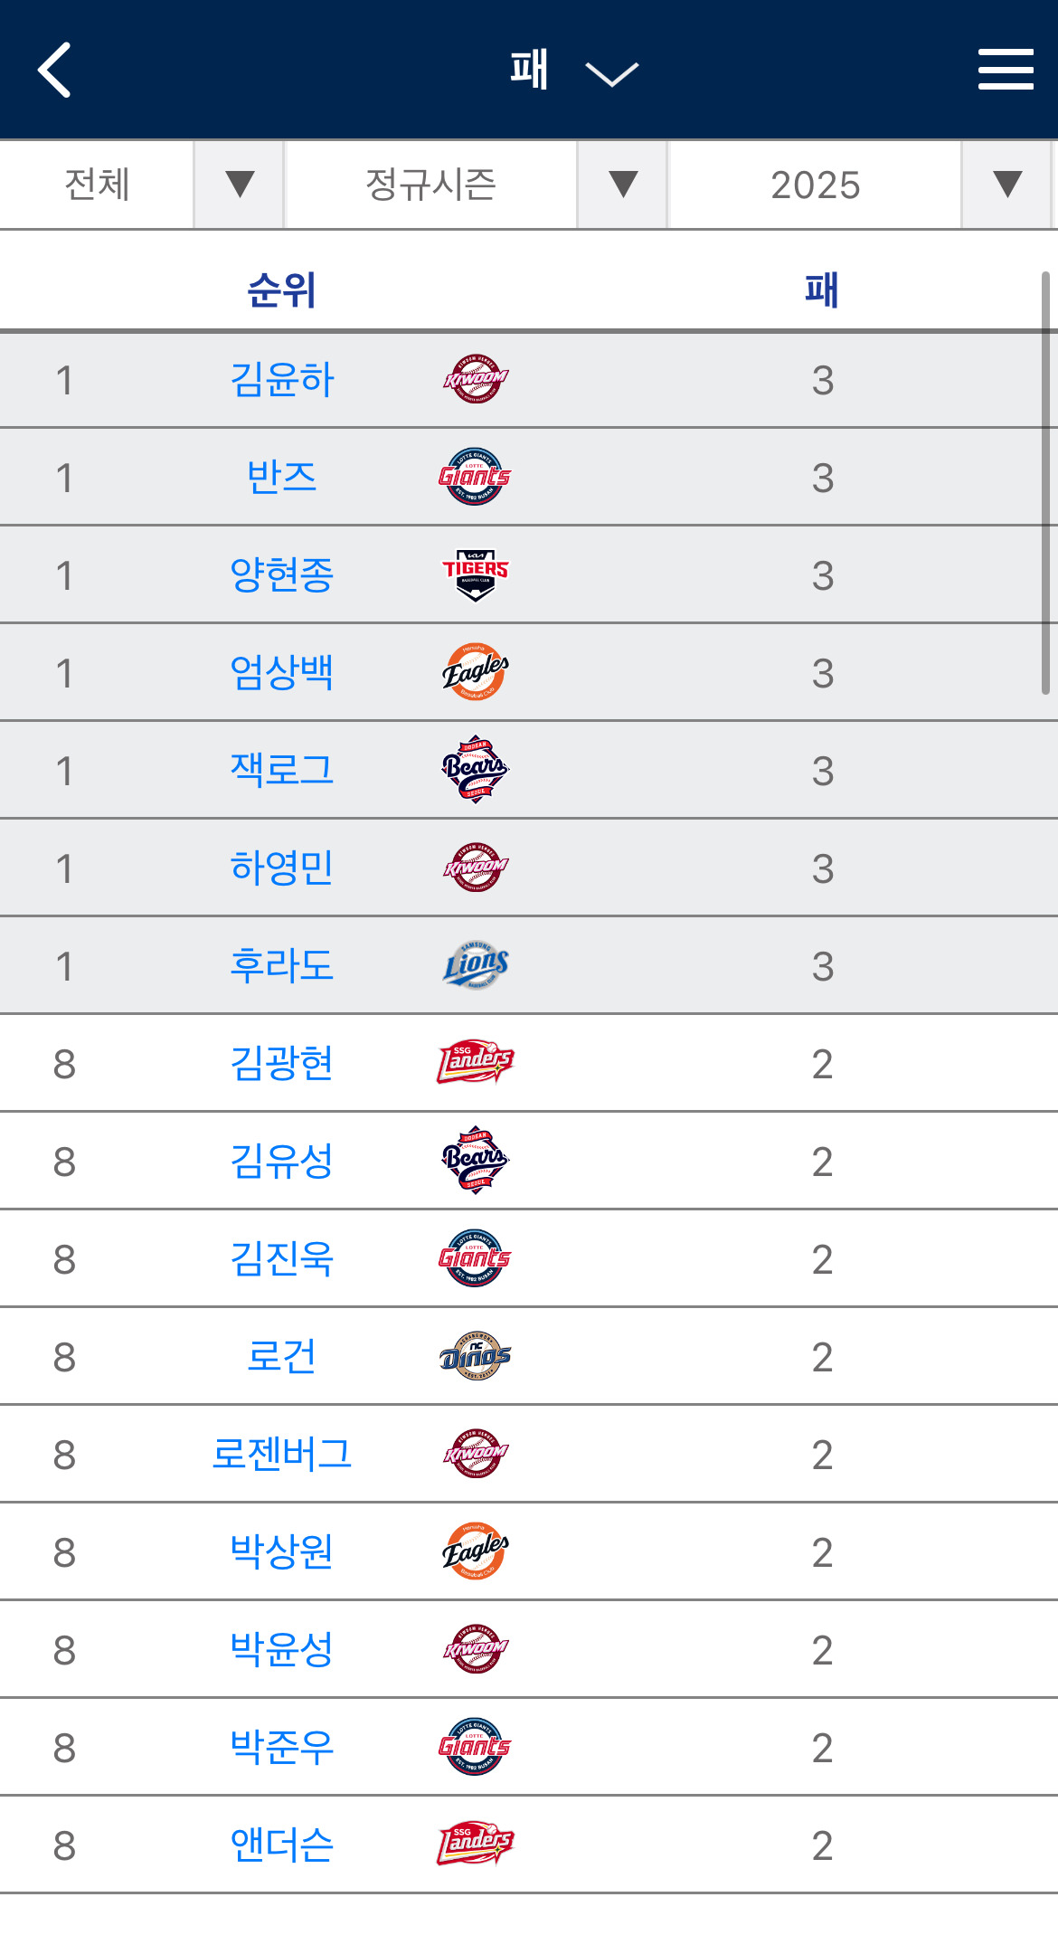Click the NC Dinos logo next to 로건
The image size is (1058, 1935).
pos(475,1356)
